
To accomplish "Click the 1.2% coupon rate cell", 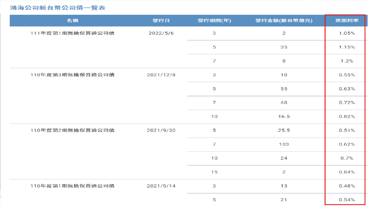I will pyautogui.click(x=347, y=61).
